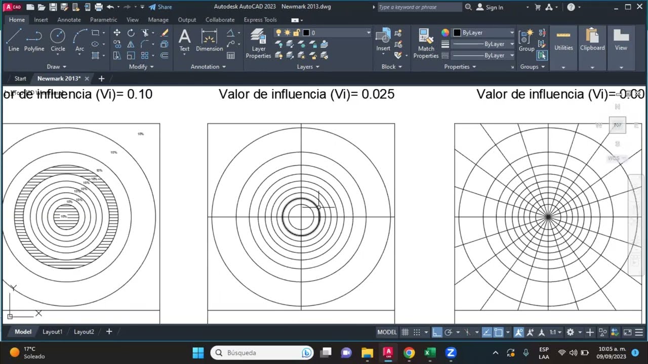Toggle polar tracking
This screenshot has height=364, width=648.
[448, 332]
